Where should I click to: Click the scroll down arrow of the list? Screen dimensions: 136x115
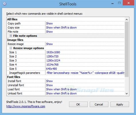tap(127, 94)
